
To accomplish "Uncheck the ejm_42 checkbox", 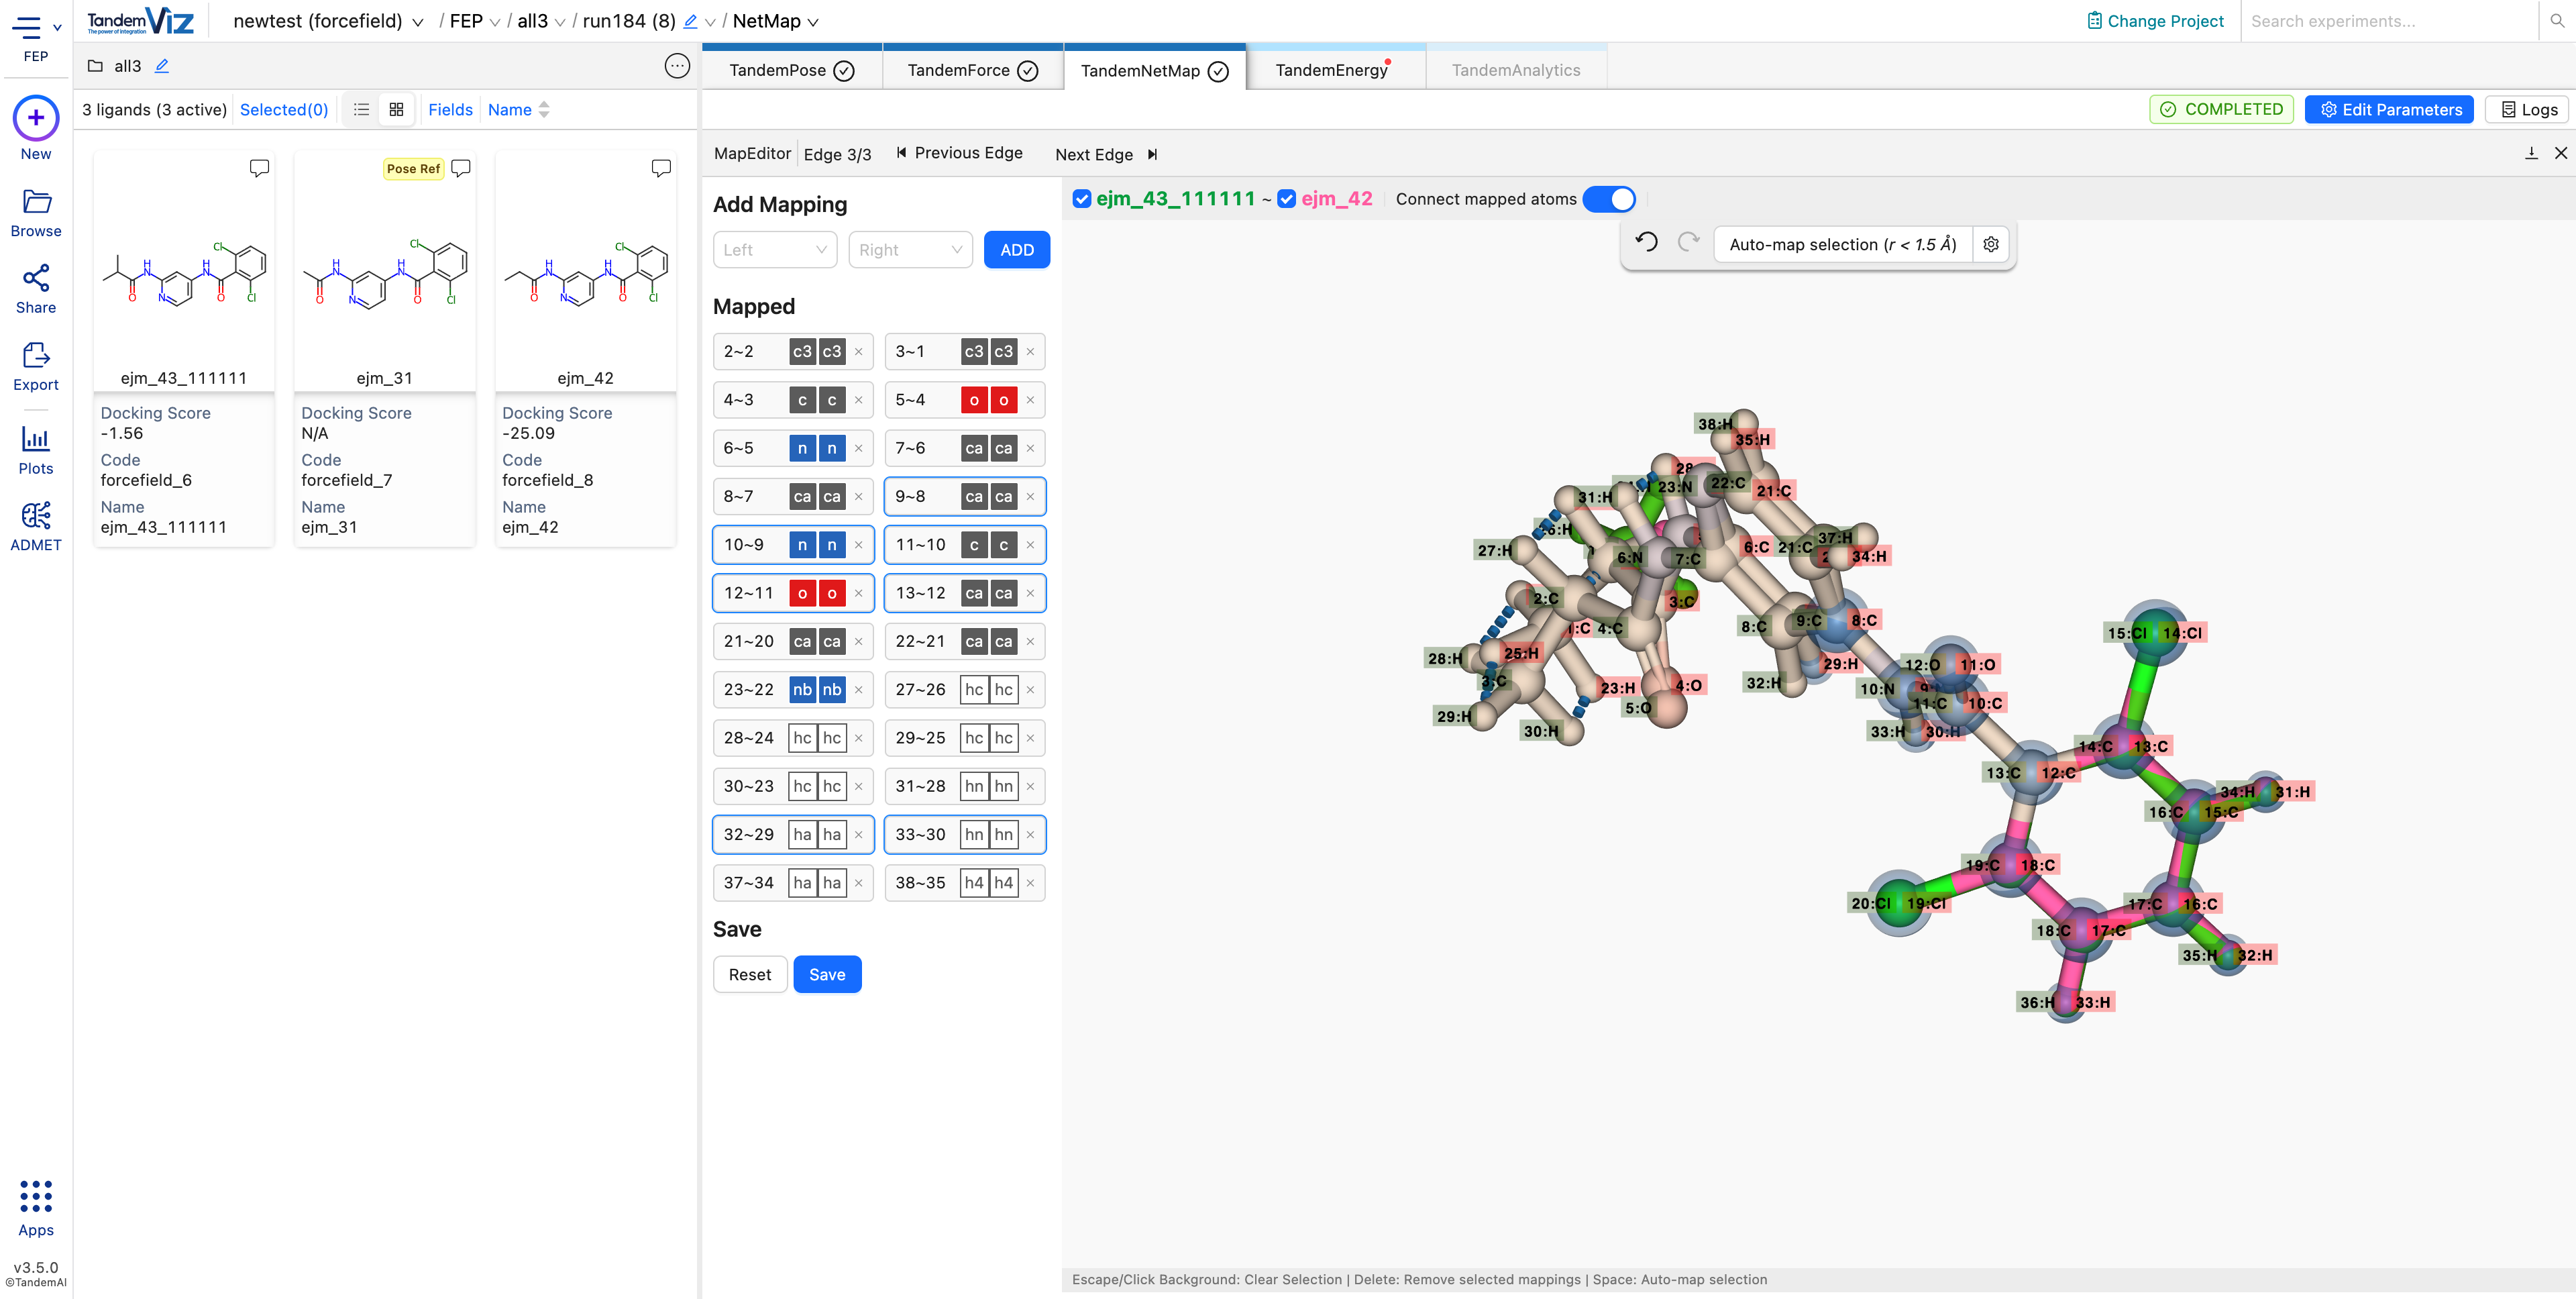I will coord(1287,199).
